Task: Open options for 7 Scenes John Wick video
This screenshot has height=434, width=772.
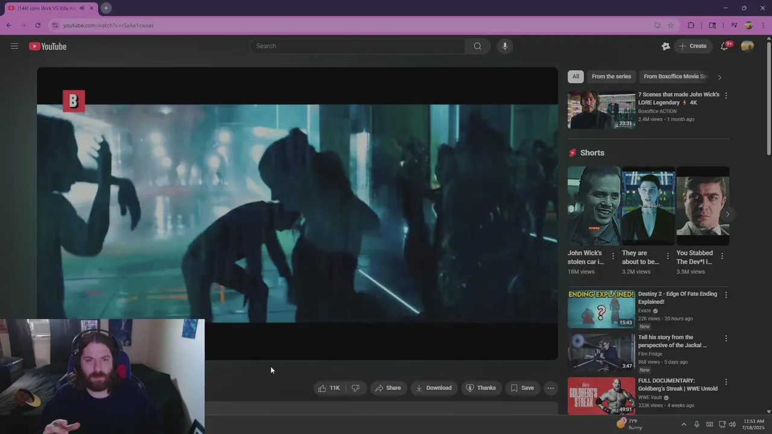Action: coord(726,96)
